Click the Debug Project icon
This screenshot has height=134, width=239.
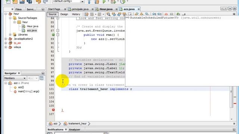pyautogui.click(x=113, y=1)
